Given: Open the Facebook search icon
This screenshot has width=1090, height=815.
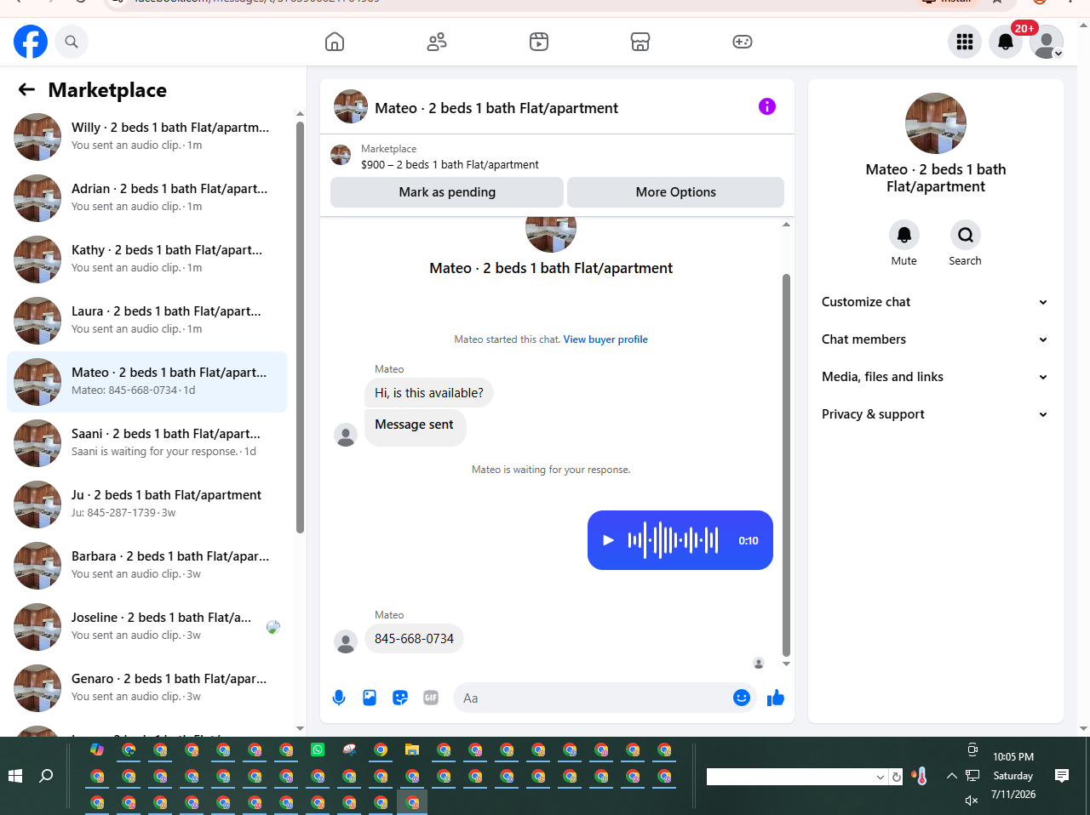Looking at the screenshot, I should (72, 42).
